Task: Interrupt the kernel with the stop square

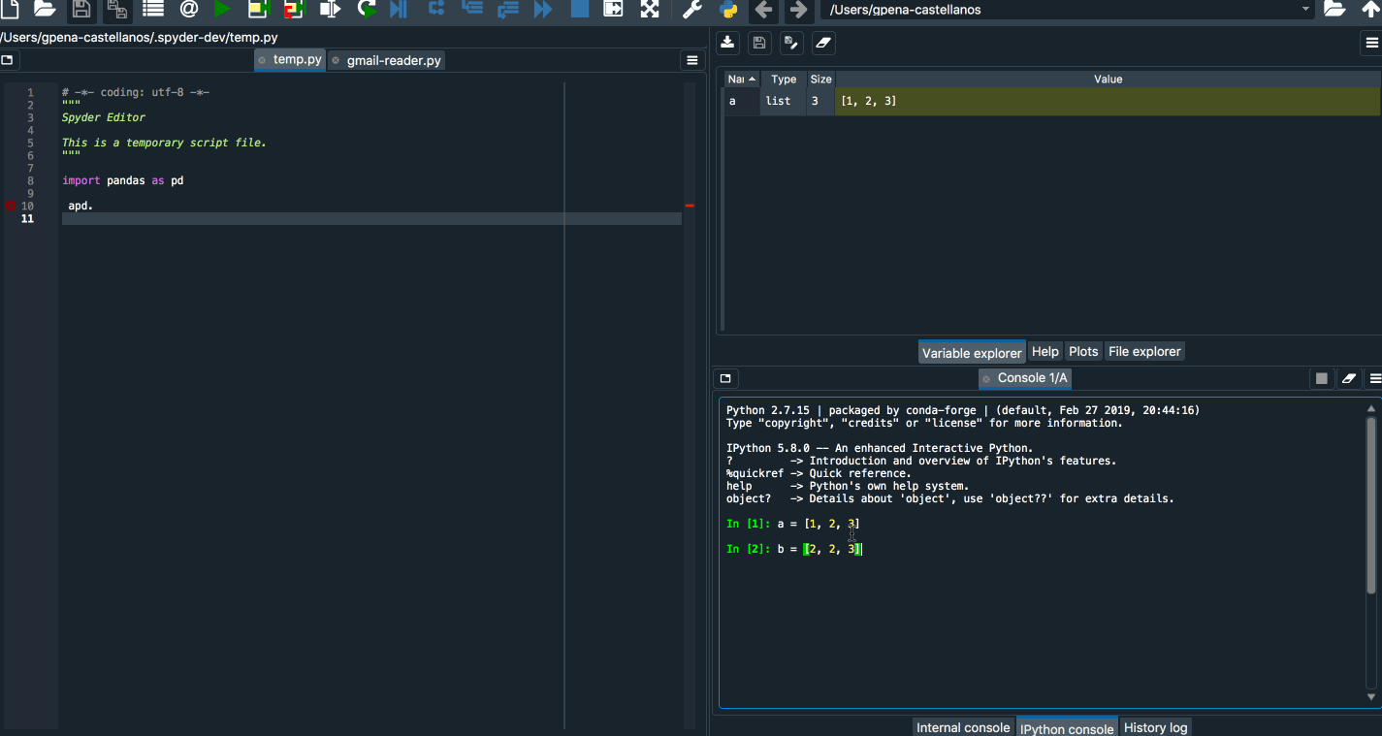Action: pos(1322,378)
